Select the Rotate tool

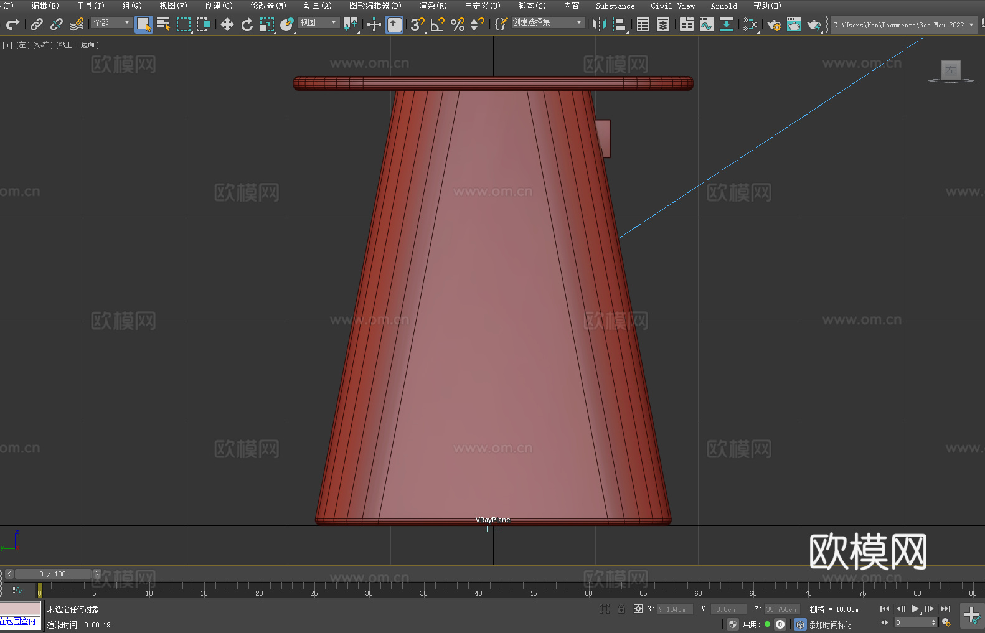[247, 24]
